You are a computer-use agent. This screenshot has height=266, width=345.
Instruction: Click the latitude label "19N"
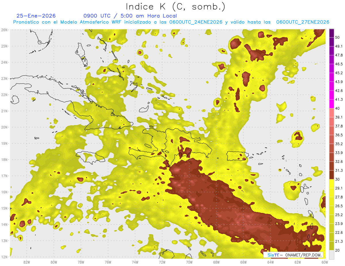click(4, 143)
